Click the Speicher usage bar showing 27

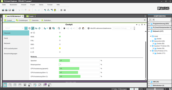[x=79, y=60]
